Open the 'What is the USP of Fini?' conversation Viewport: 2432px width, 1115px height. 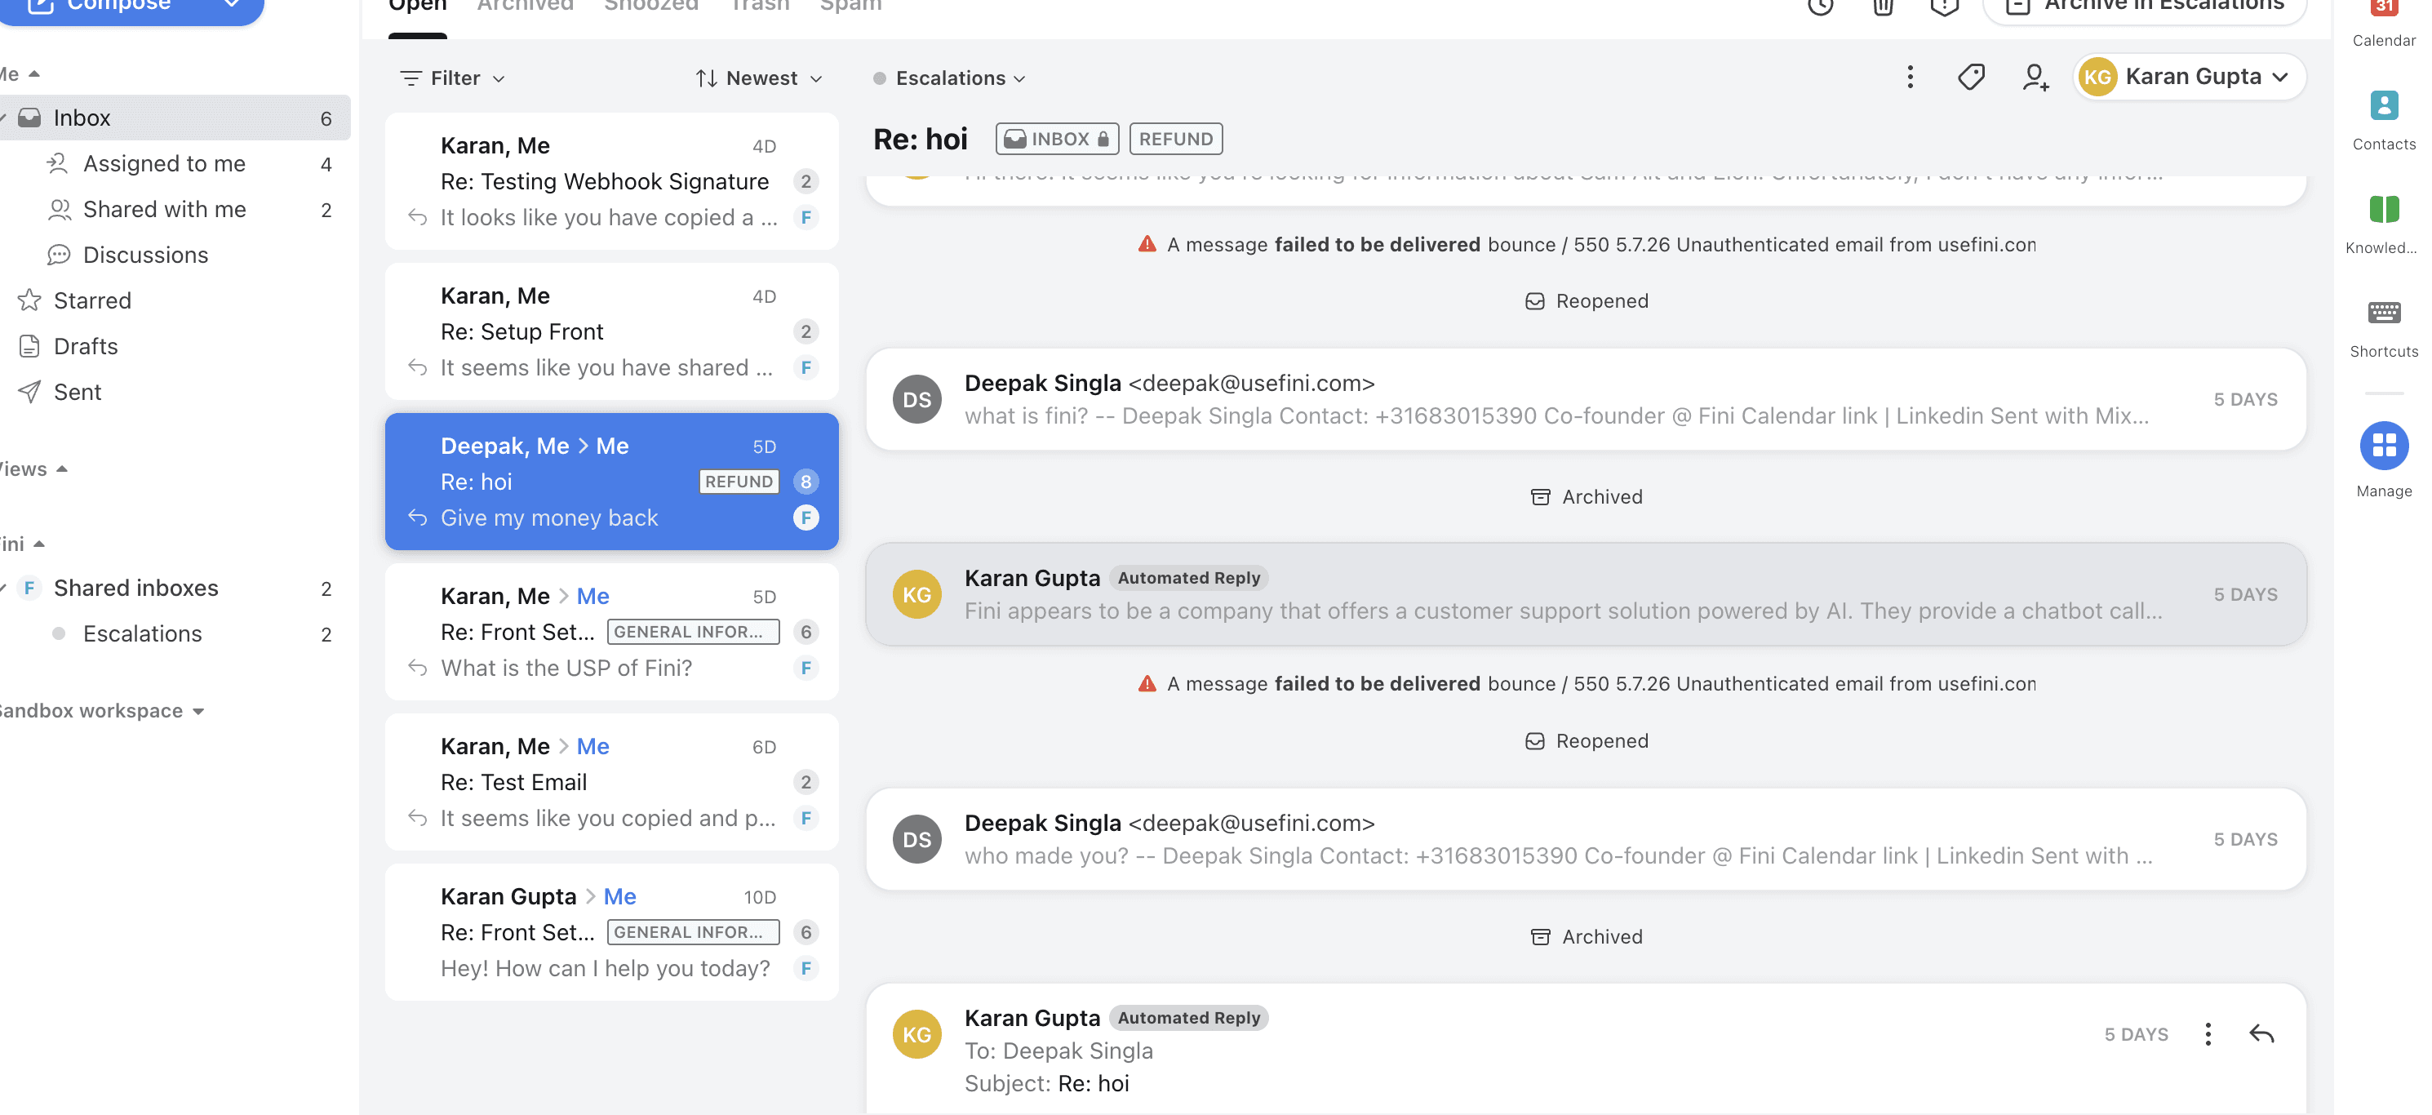click(612, 632)
